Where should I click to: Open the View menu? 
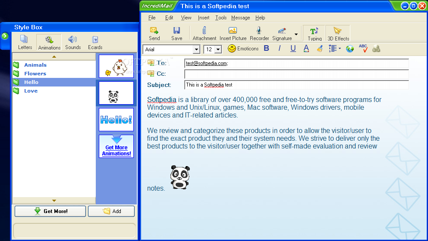tap(186, 18)
